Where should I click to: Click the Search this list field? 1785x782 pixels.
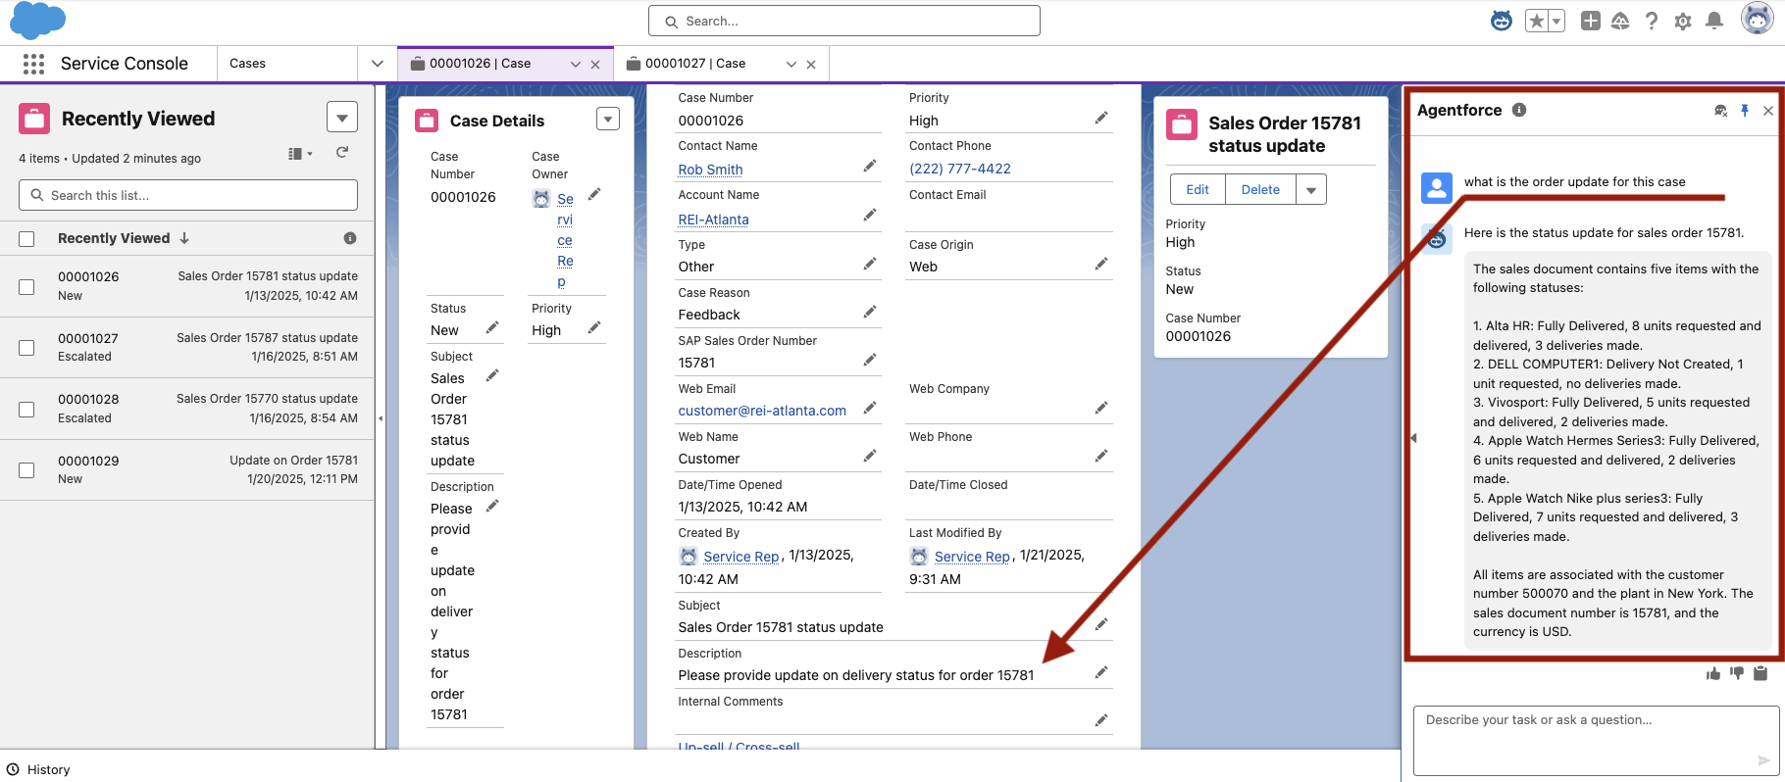(188, 195)
